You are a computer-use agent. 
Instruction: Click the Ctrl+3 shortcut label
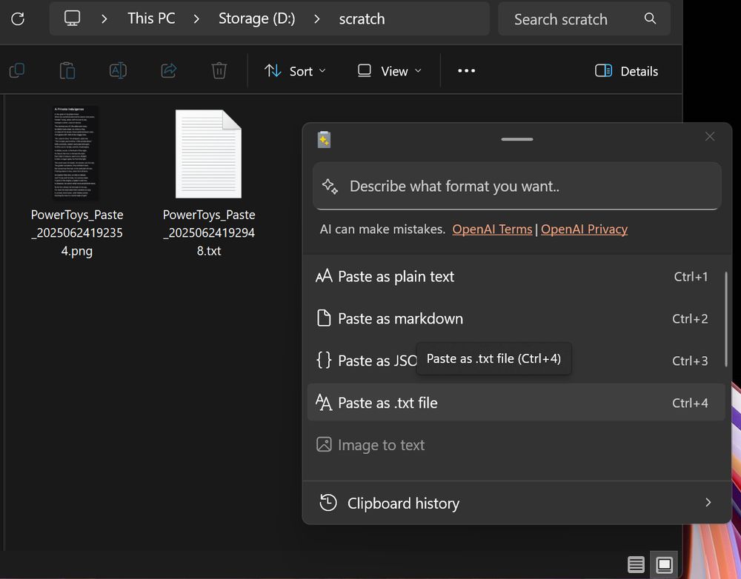(690, 361)
